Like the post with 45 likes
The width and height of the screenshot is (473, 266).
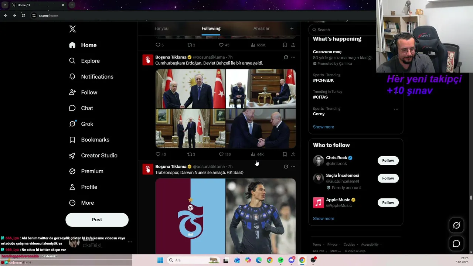point(224,45)
